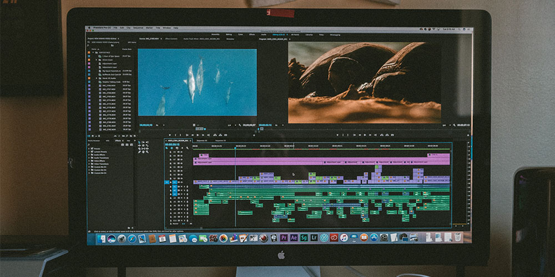This screenshot has height=277, width=555.
Task: Click the timeline playhead timecode field
Action: click(173, 145)
